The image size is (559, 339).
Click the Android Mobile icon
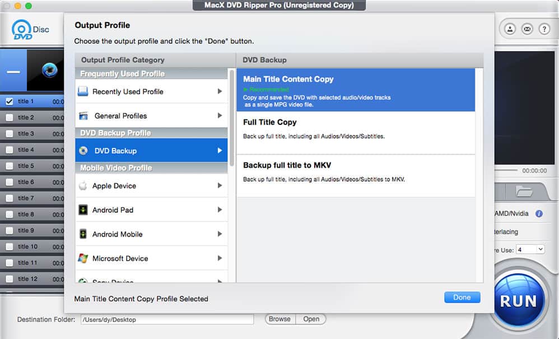pos(83,234)
